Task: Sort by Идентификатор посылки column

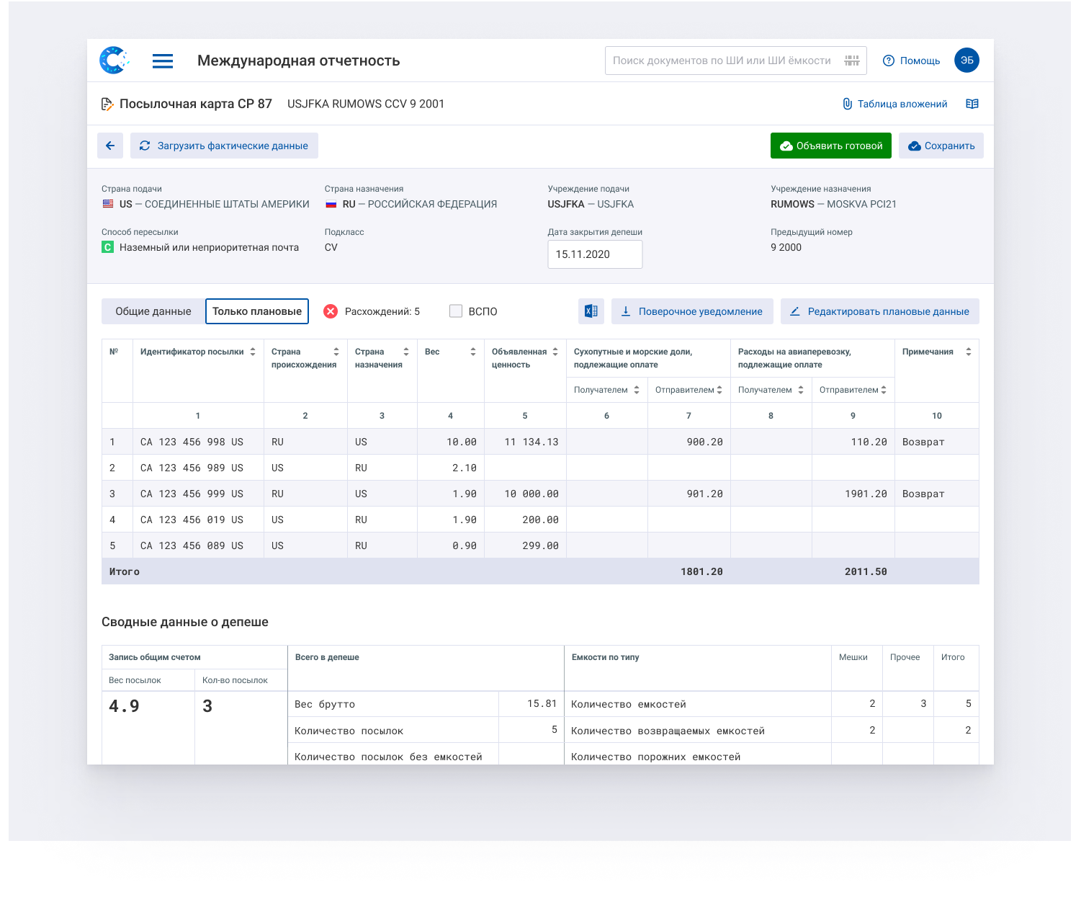Action: coord(253,352)
